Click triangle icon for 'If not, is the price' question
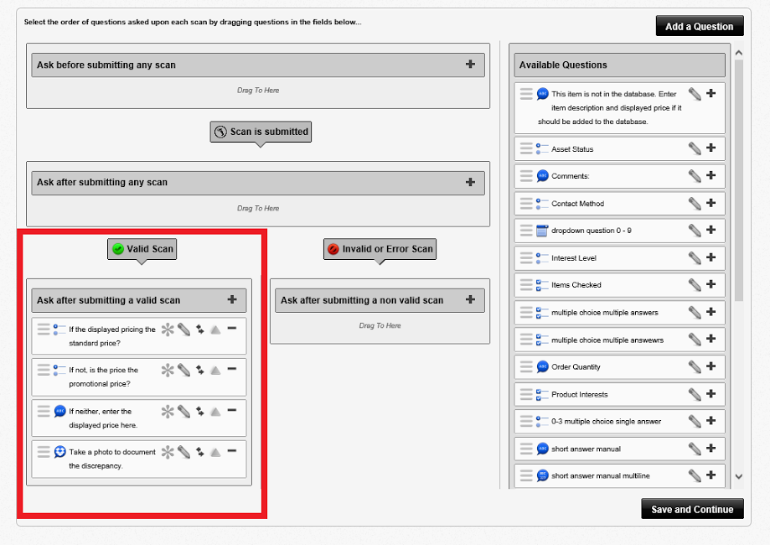The image size is (770, 545). [215, 371]
